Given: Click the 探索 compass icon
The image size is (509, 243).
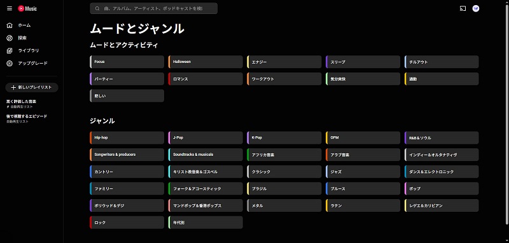Looking at the screenshot, I should point(10,38).
